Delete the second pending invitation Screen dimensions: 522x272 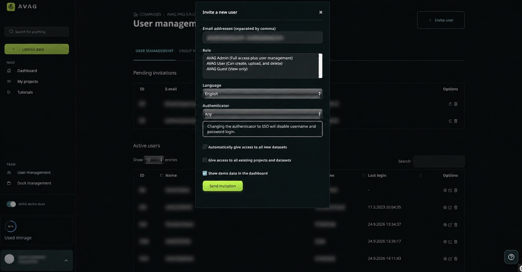(x=456, y=121)
